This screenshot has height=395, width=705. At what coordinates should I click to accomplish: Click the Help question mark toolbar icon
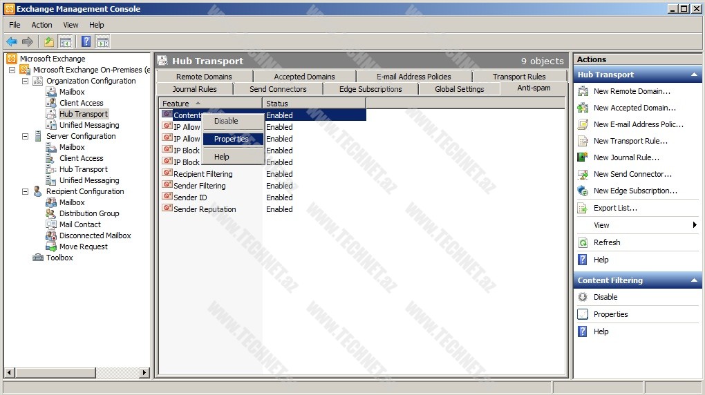86,41
